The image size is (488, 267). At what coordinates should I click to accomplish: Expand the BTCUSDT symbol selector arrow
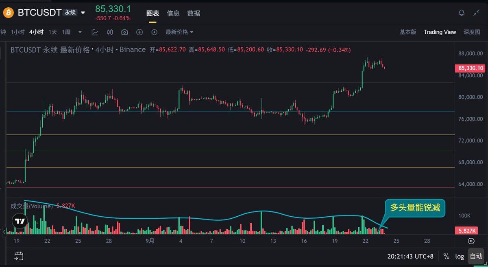(83, 13)
